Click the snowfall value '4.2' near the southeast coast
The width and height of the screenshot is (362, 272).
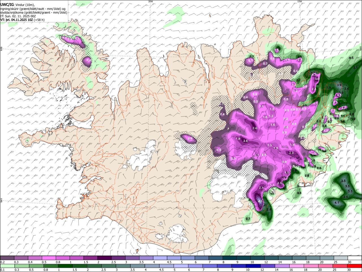(x=260, y=201)
